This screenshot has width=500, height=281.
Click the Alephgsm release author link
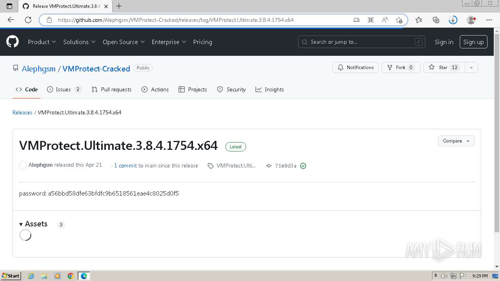point(41,165)
